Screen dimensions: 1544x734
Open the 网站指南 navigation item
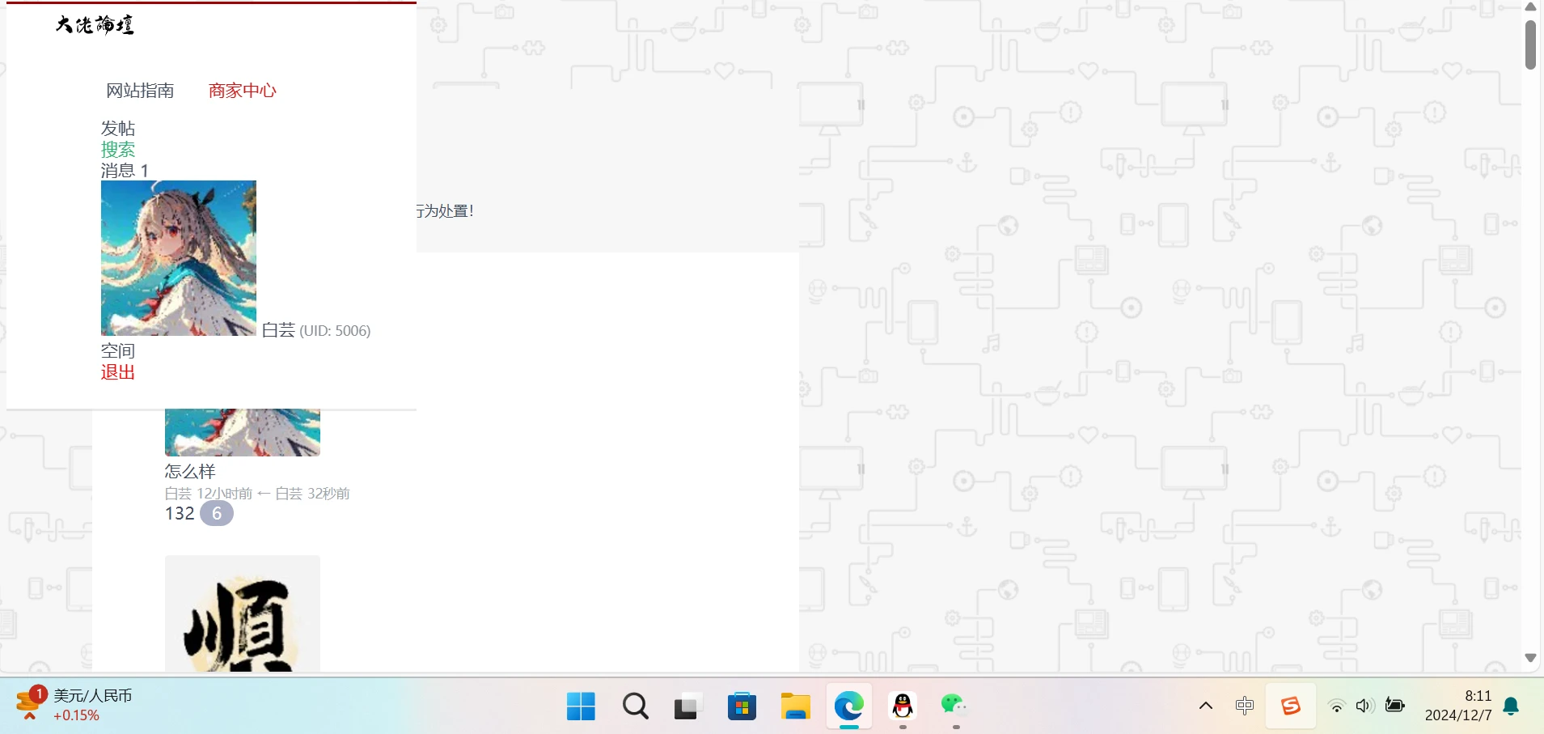(x=140, y=91)
